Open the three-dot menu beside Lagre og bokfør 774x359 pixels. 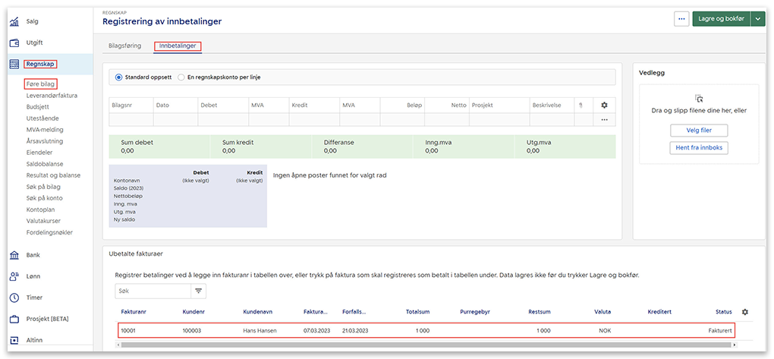[681, 19]
